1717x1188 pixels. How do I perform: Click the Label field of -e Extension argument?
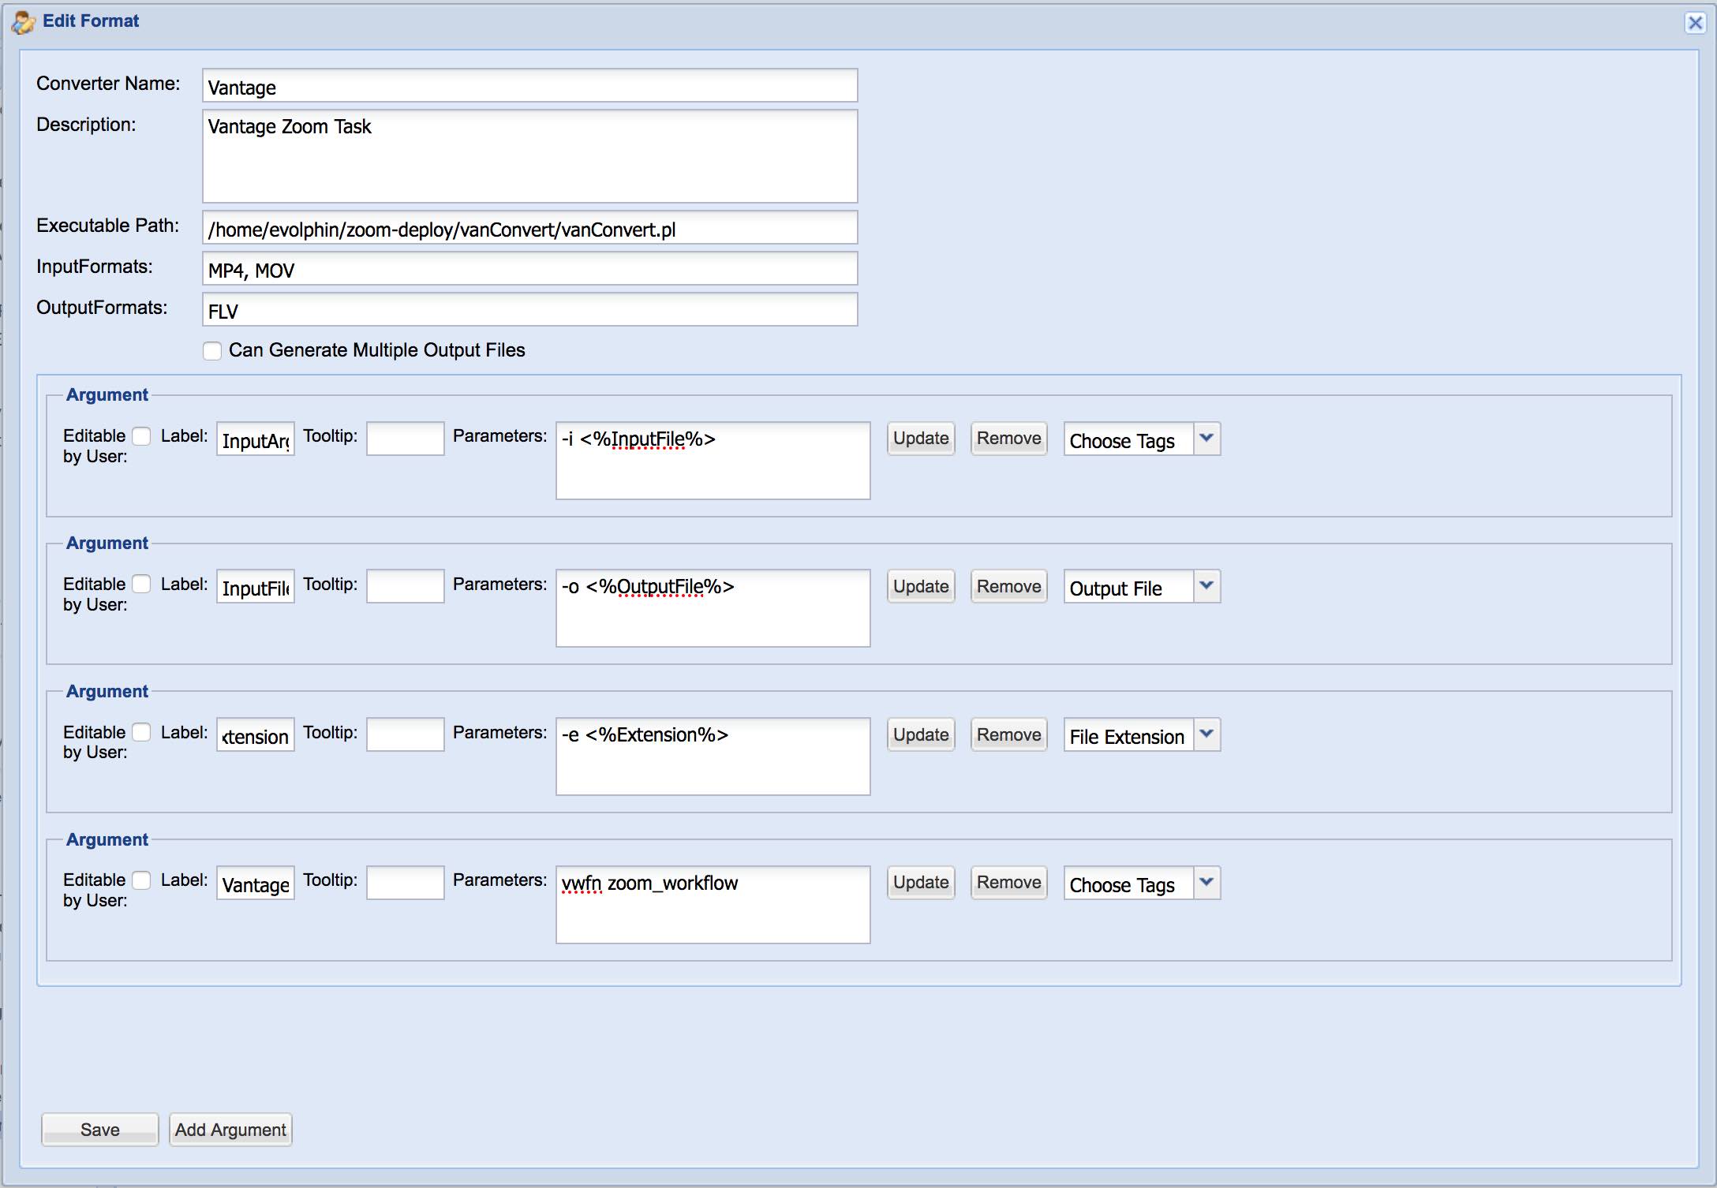[256, 735]
